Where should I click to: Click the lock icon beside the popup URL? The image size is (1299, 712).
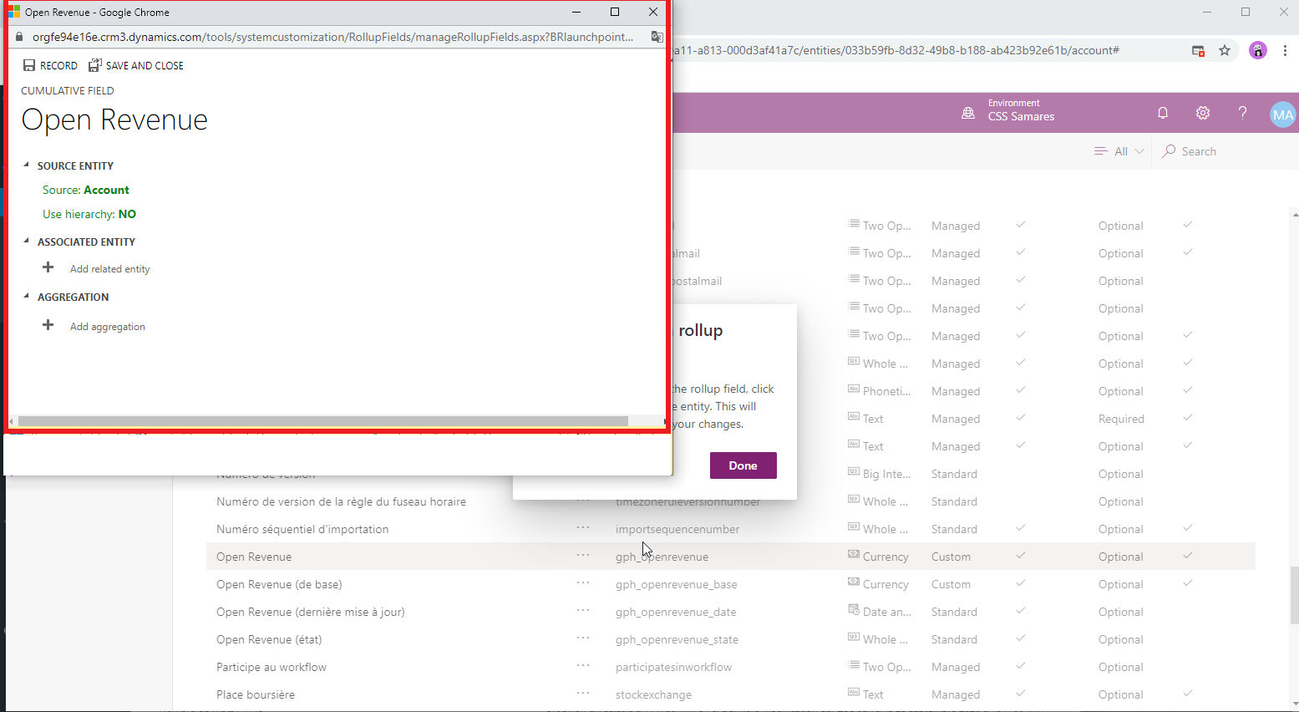[19, 37]
